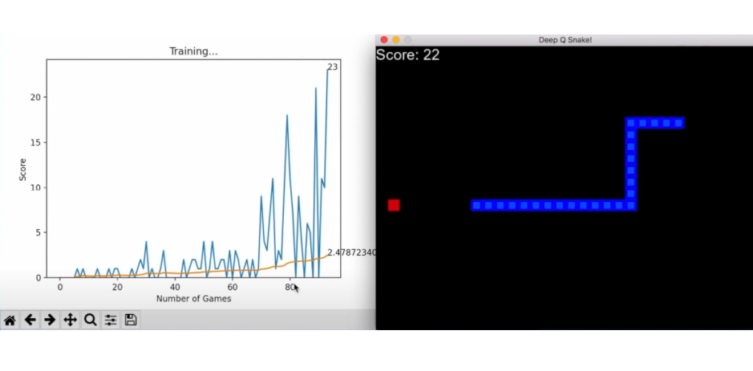Click the Training... plot title

[193, 51]
